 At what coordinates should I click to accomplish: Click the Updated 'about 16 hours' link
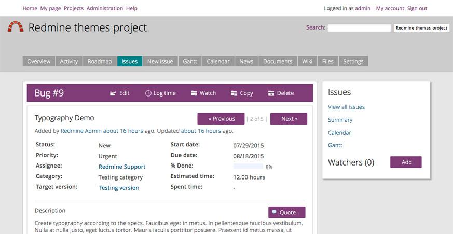pos(201,131)
